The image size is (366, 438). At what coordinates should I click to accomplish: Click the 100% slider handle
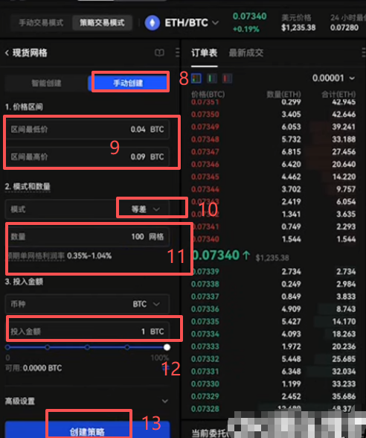click(167, 347)
